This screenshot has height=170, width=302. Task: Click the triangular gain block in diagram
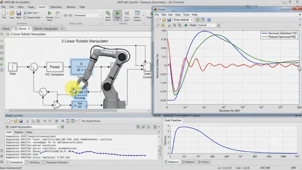pyautogui.click(x=57, y=105)
